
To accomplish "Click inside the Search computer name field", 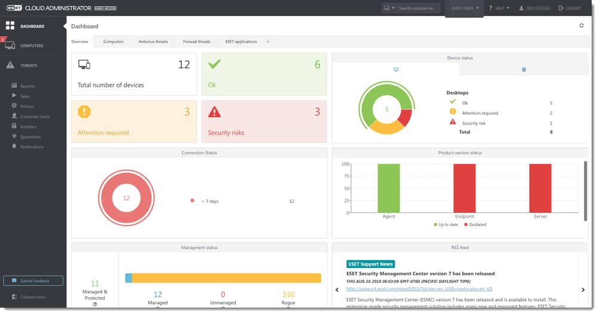I will [419, 8].
